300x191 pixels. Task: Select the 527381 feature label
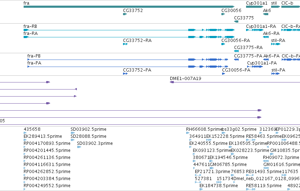[203, 179]
